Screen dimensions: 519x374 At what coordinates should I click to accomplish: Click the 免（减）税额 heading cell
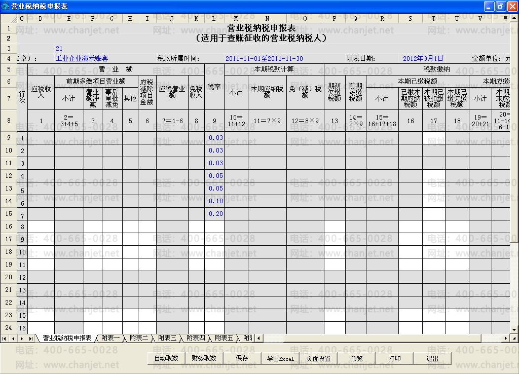tap(305, 92)
